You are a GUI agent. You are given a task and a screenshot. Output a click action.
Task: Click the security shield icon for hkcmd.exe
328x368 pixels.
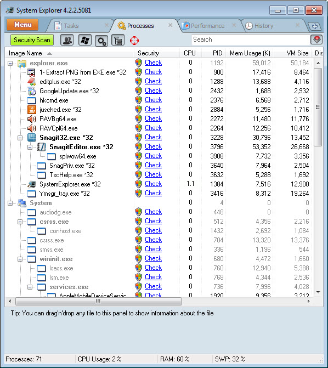click(139, 100)
